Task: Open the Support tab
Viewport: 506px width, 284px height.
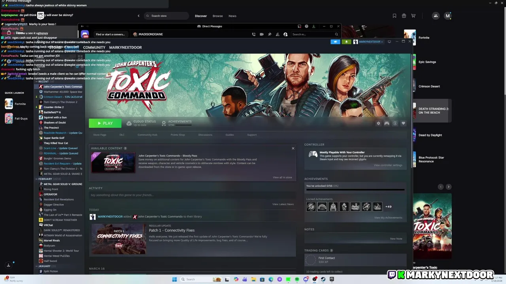Action: [x=252, y=135]
